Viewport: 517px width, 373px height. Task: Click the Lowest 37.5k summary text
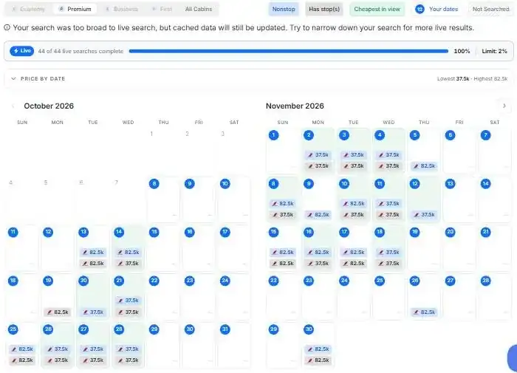pos(453,79)
